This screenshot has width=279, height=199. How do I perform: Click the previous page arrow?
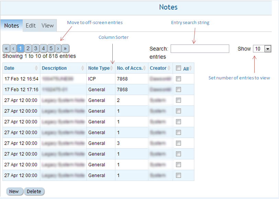tap(13, 48)
